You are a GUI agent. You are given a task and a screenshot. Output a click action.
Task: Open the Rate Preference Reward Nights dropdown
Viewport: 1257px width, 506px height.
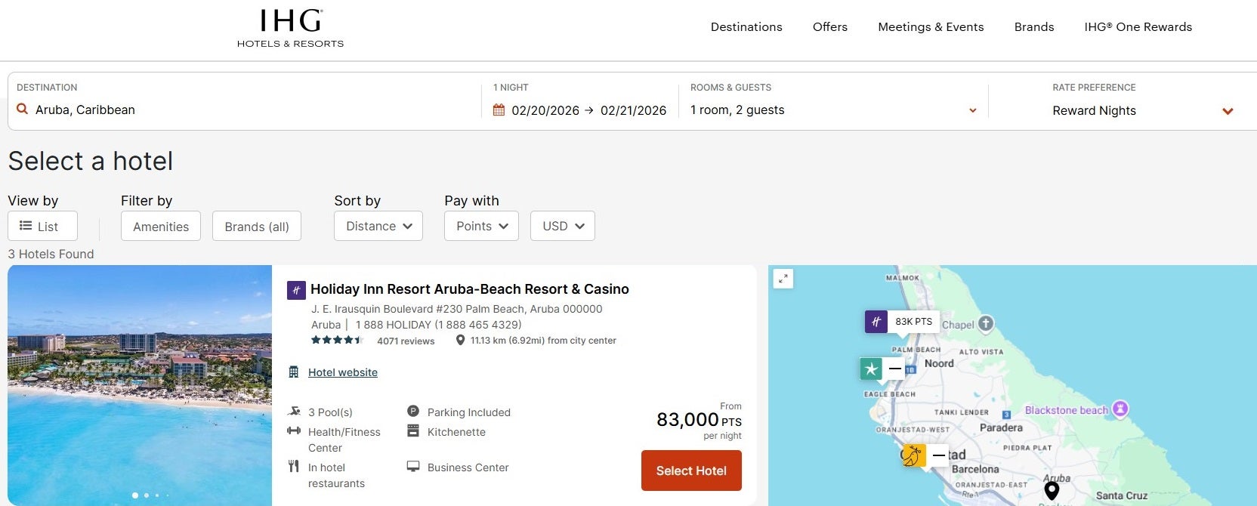point(1143,111)
